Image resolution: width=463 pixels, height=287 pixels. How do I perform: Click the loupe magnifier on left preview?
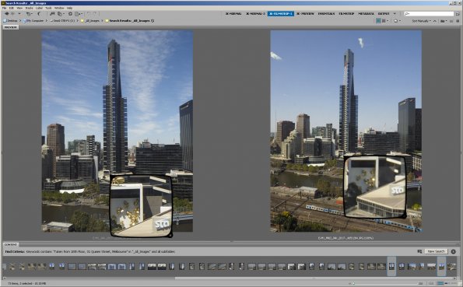click(141, 205)
